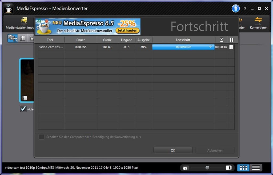
Task: Click Jetzt kaufen in the banner
Action: [128, 30]
